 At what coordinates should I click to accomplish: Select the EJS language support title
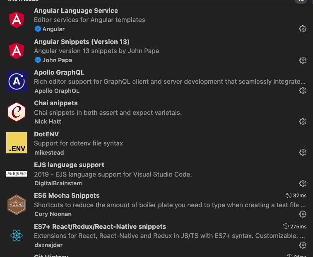69,165
